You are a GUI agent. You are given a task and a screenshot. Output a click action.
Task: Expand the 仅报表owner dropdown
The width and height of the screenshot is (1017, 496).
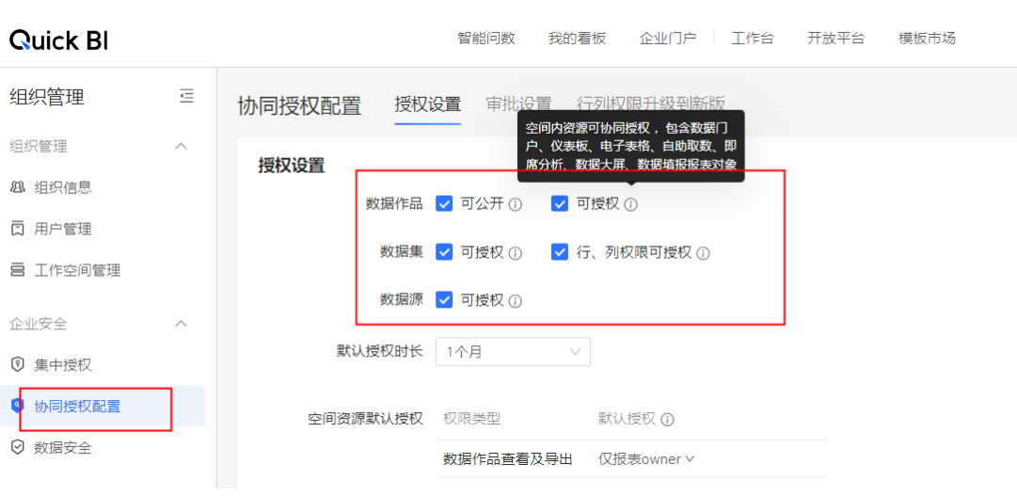tap(646, 459)
